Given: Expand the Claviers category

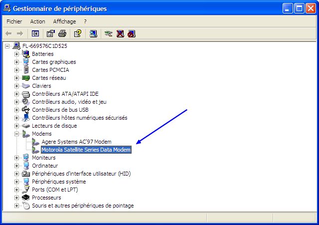Looking at the screenshot, I should point(16,86).
